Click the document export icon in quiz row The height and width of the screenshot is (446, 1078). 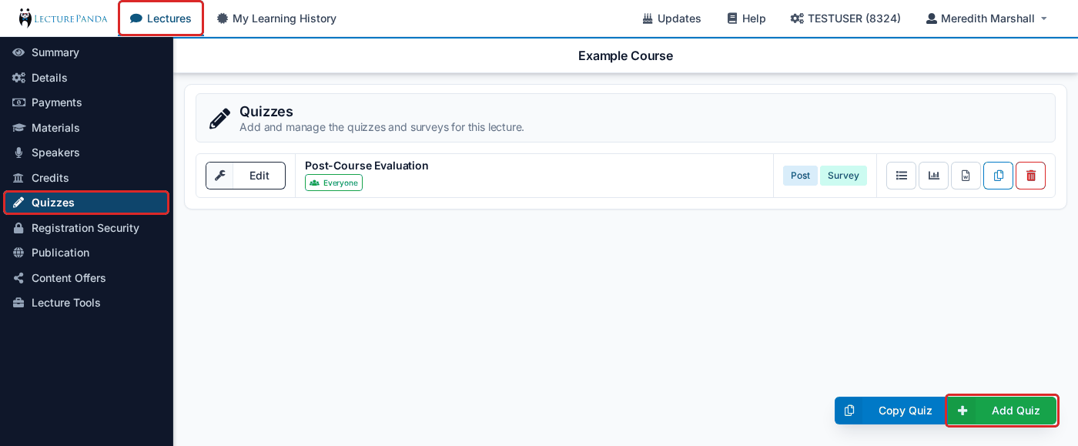(966, 176)
